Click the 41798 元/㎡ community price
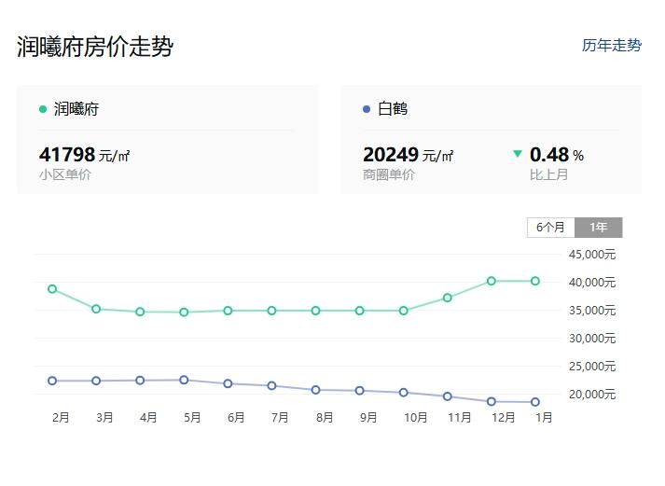 click(84, 155)
